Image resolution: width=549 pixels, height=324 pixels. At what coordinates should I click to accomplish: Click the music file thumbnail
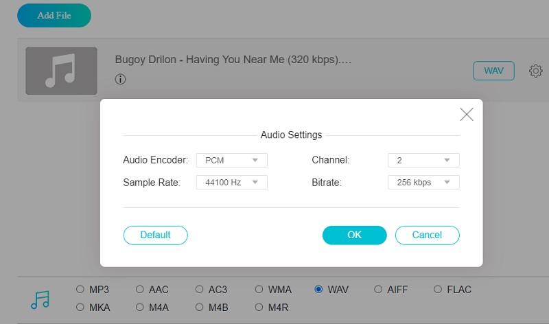point(61,71)
